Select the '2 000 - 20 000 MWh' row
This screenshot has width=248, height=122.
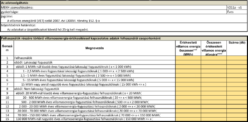(x=95, y=106)
